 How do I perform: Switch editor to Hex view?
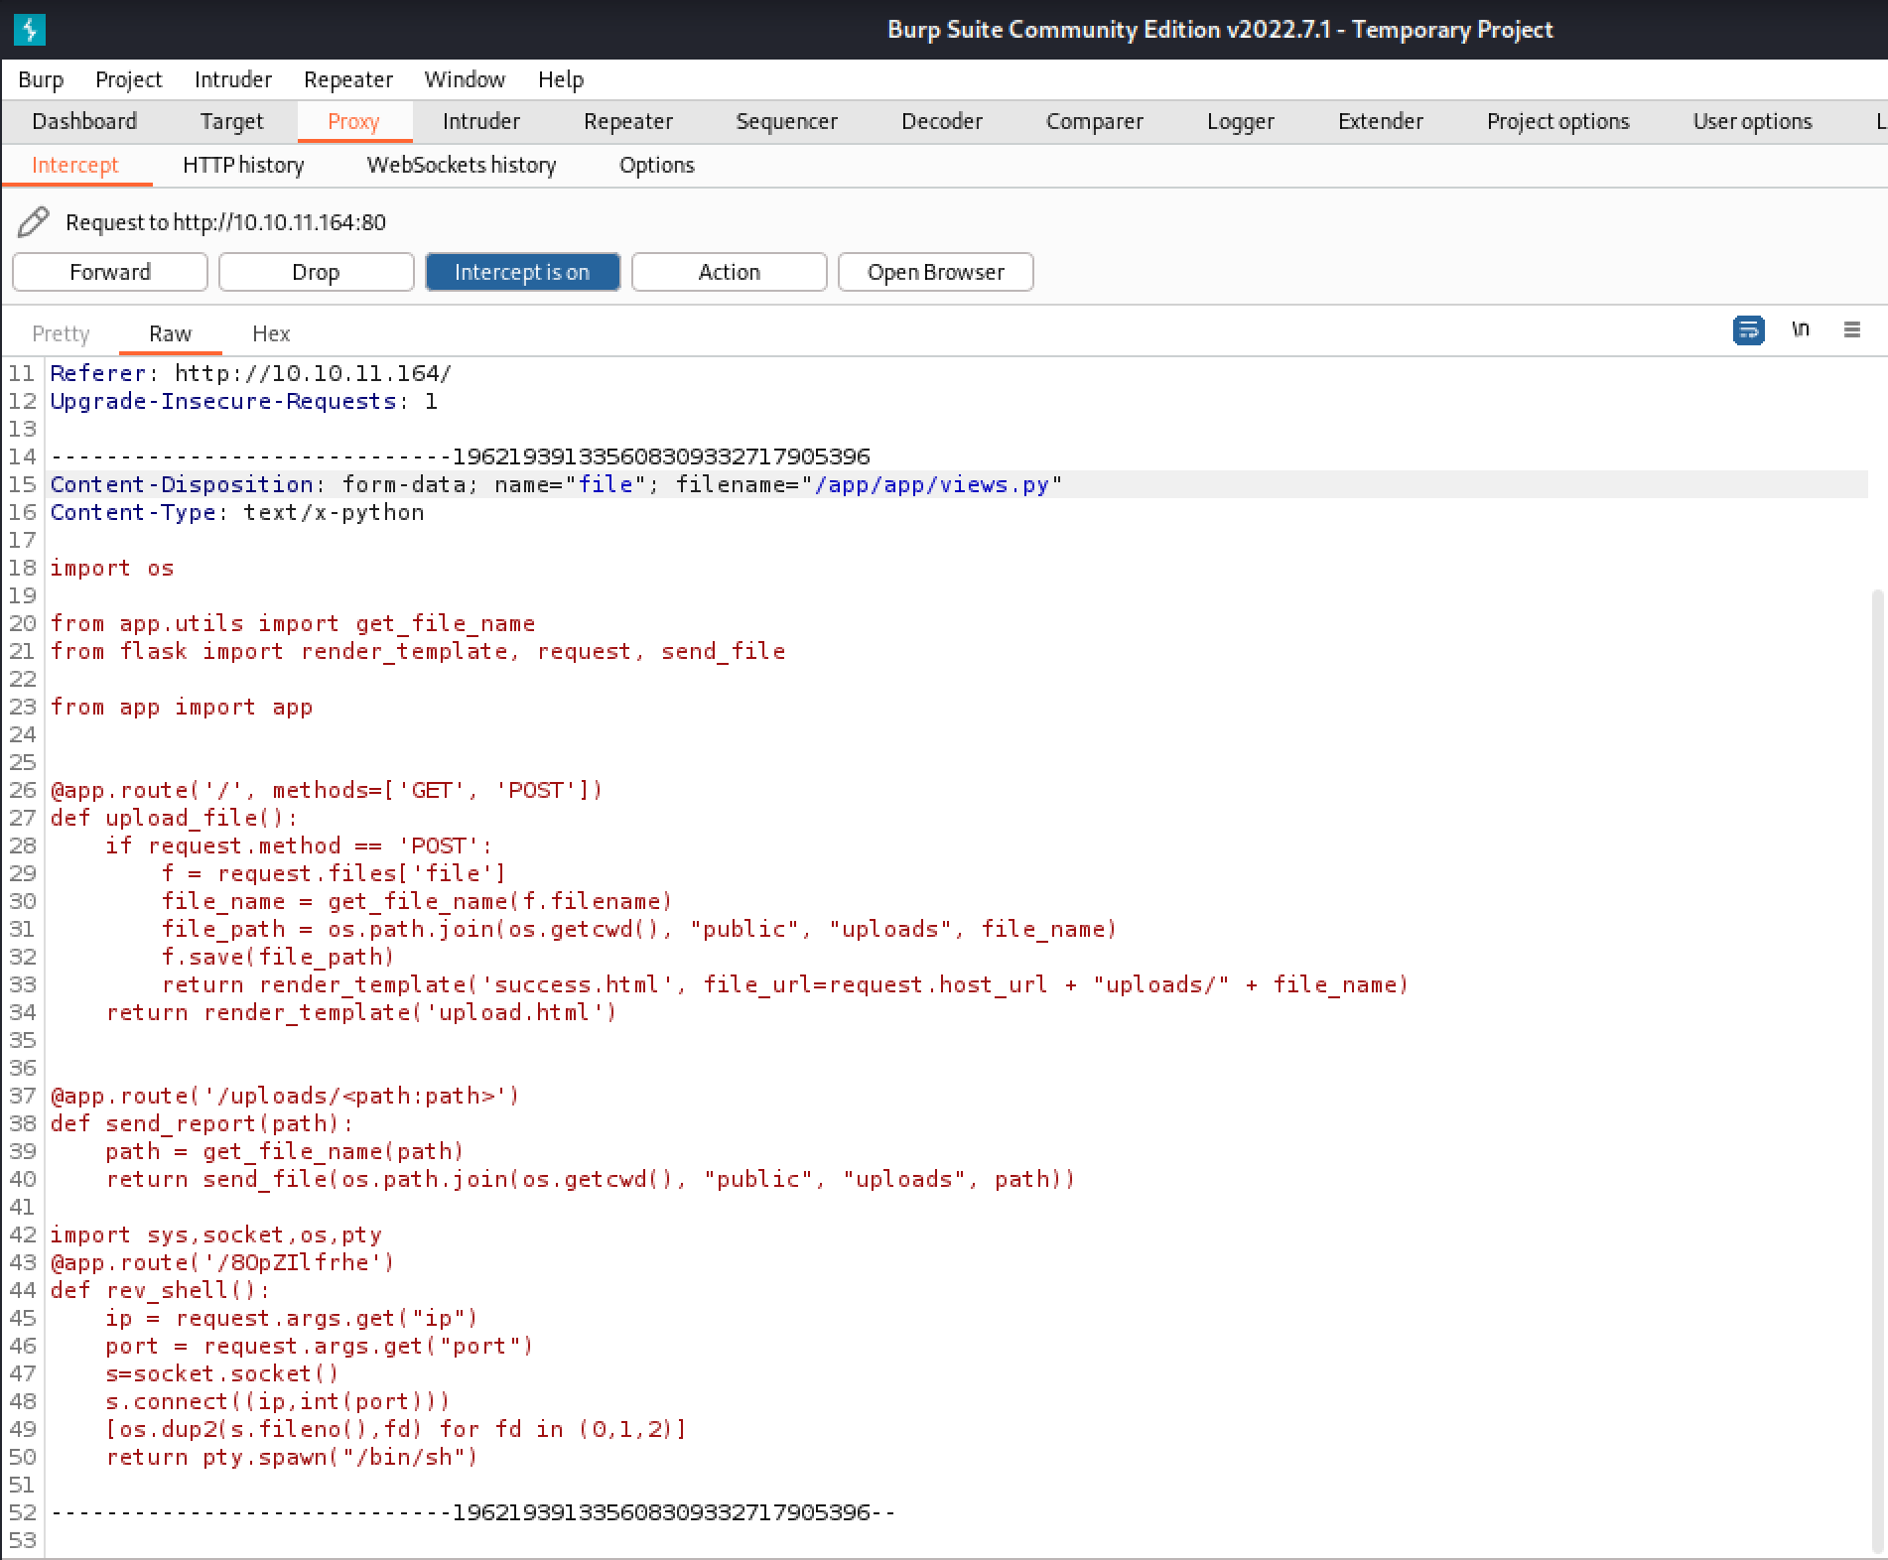click(271, 333)
